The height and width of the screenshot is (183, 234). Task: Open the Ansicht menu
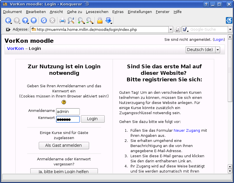pyautogui.click(x=56, y=12)
